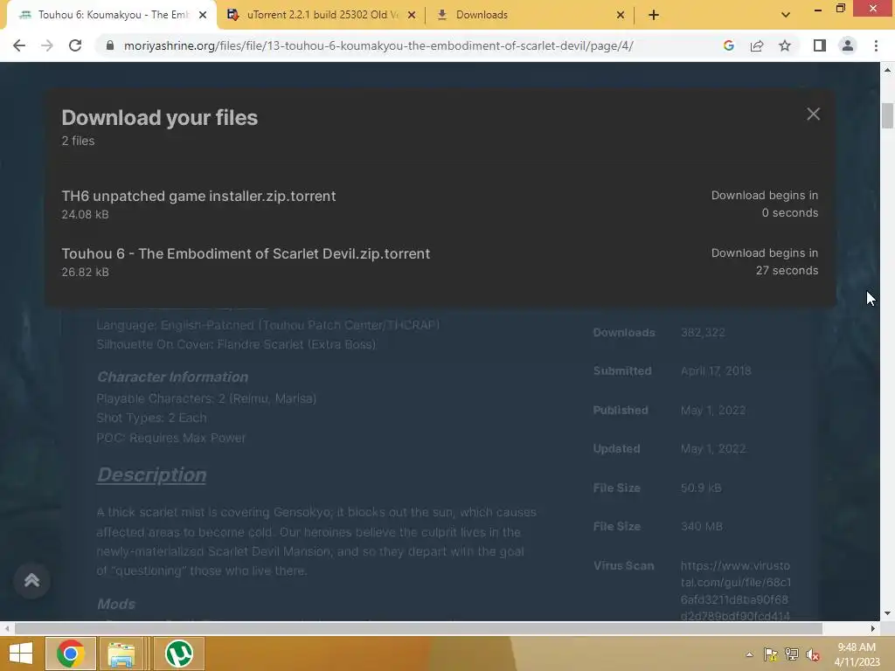The height and width of the screenshot is (671, 895).
Task: Open Action Center flag icon
Action: pyautogui.click(x=771, y=654)
